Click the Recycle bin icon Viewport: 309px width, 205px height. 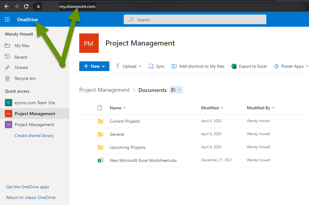tap(7, 79)
